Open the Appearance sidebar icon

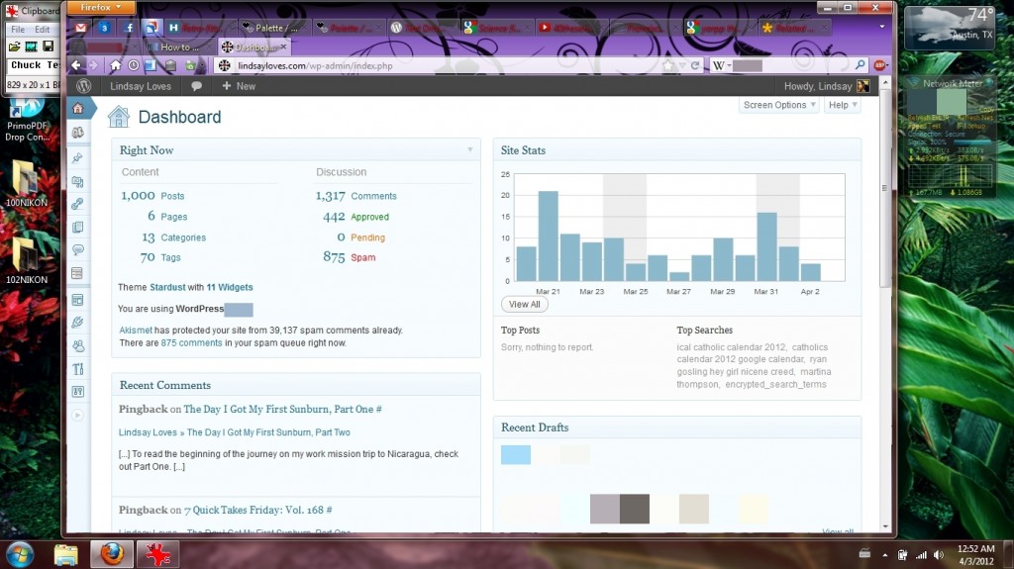pos(78,300)
